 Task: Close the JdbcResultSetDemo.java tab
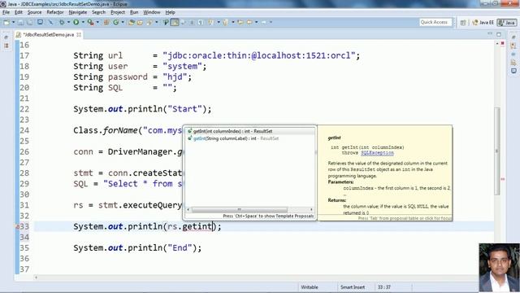(x=79, y=34)
